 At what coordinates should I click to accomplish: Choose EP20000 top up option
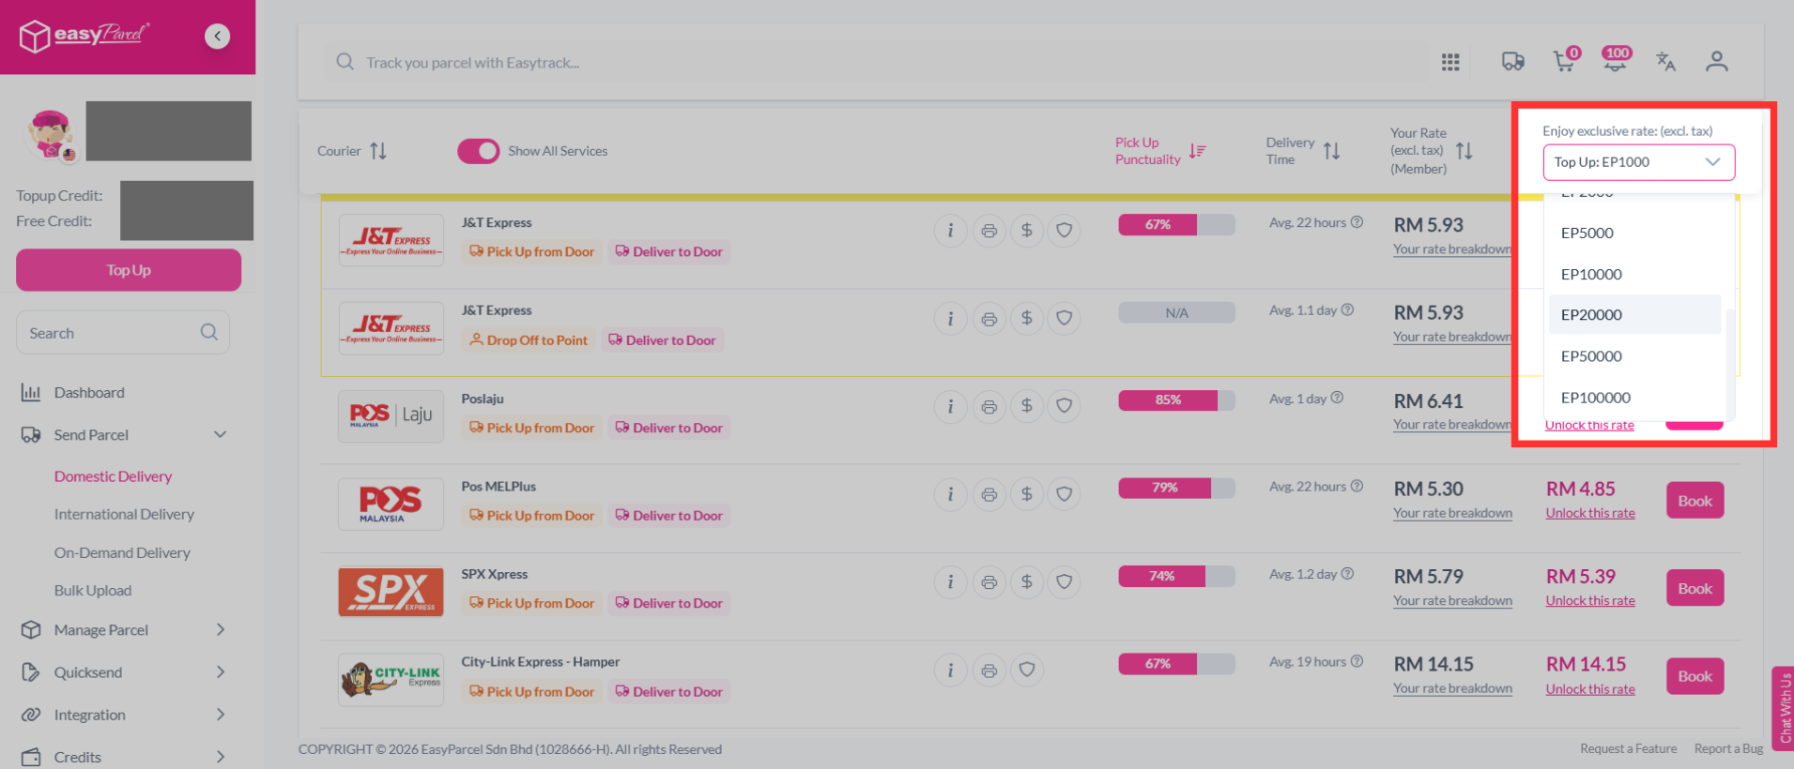click(1634, 315)
